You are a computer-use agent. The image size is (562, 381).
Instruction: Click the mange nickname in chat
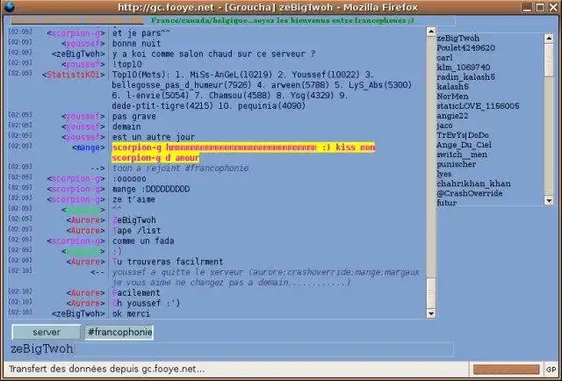(88, 147)
